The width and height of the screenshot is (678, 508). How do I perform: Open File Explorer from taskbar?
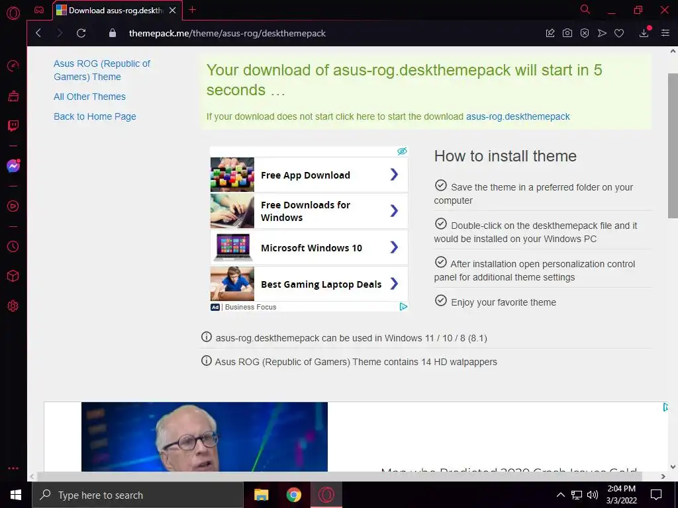point(261,495)
